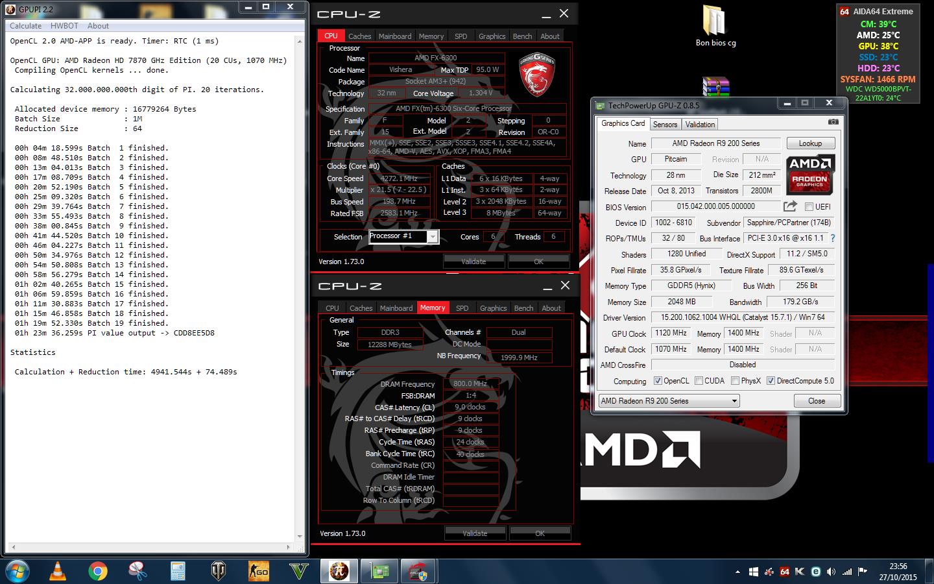
Task: Click GPU-Z screenshot camera icon
Action: click(833, 122)
